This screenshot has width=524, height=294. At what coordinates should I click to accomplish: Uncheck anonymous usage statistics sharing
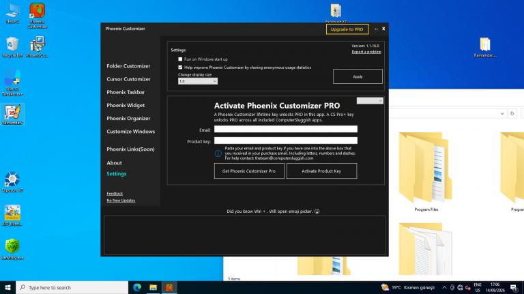[x=180, y=67]
